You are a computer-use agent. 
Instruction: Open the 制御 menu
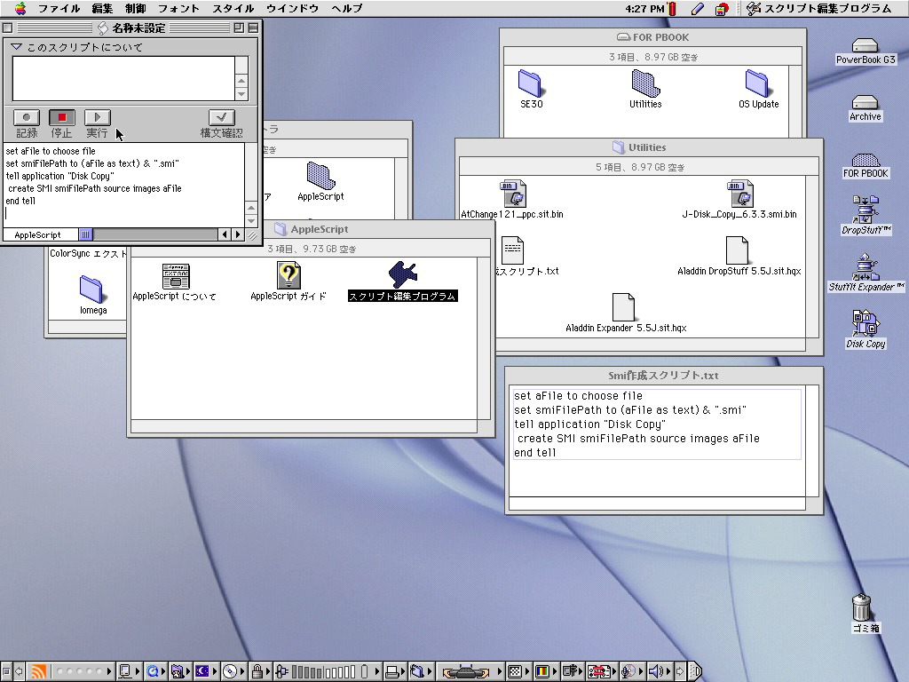click(x=135, y=8)
